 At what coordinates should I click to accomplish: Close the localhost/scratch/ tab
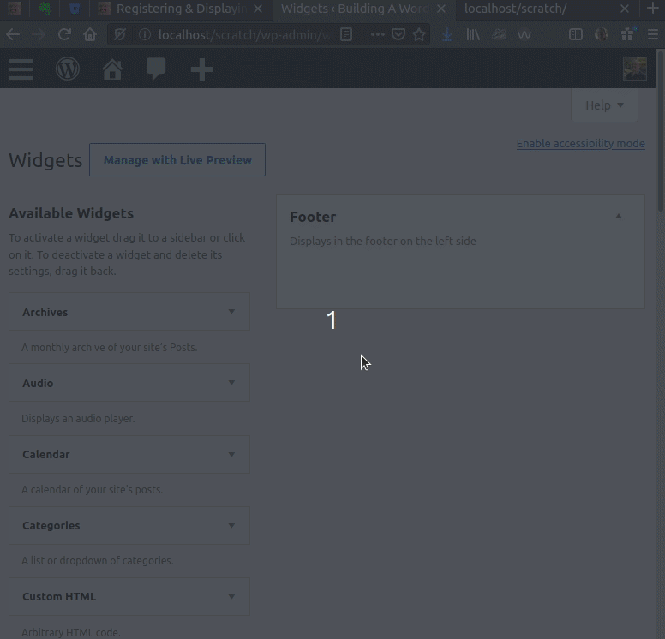[x=624, y=9]
